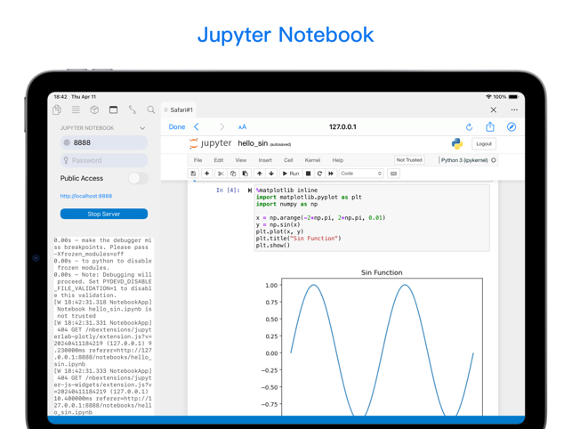Click the Logout button
Viewport: 572px width, 429px height.
(484, 143)
